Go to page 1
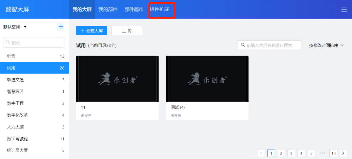 (x=271, y=153)
